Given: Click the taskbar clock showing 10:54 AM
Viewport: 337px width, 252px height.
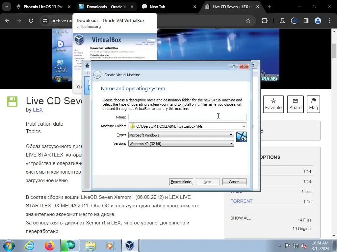Looking at the screenshot, I should tap(320, 246).
